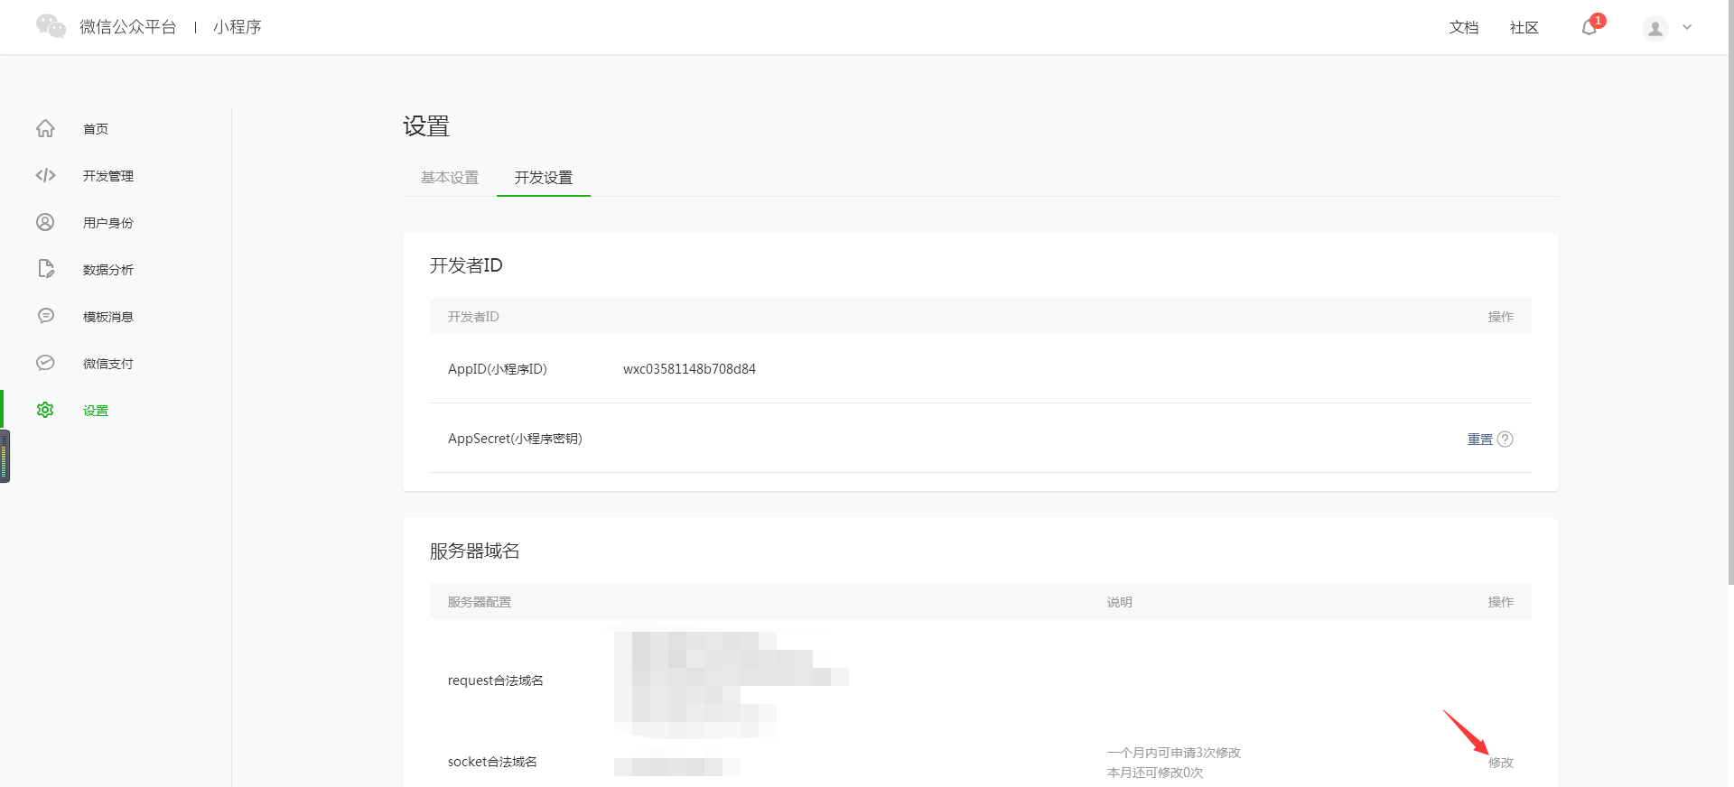Image resolution: width=1734 pixels, height=787 pixels.
Task: Click the WeChat logo icon
Action: 51,26
